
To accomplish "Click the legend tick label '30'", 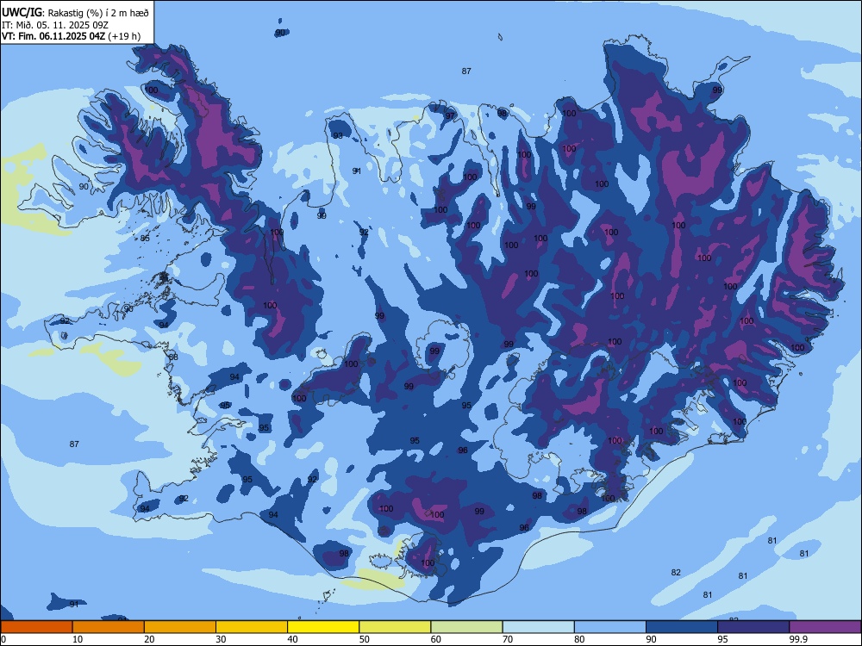I will 221,639.
